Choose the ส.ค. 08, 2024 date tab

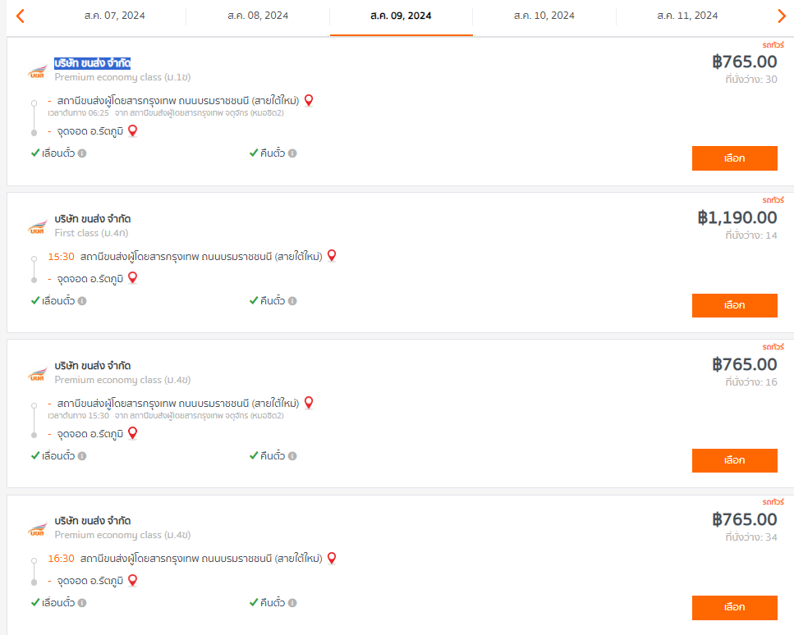[x=258, y=16]
